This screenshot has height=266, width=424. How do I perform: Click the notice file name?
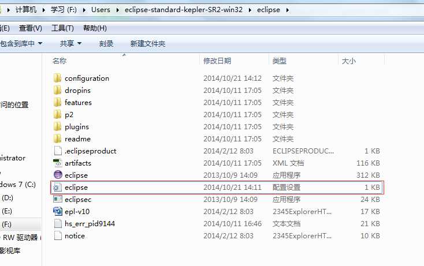coord(75,236)
